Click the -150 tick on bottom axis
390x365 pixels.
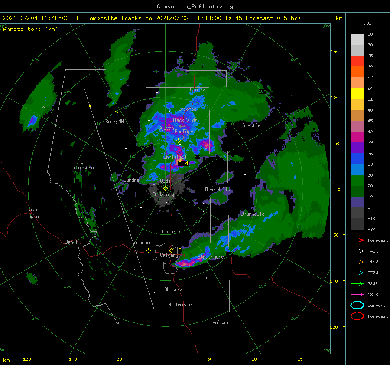26,359
